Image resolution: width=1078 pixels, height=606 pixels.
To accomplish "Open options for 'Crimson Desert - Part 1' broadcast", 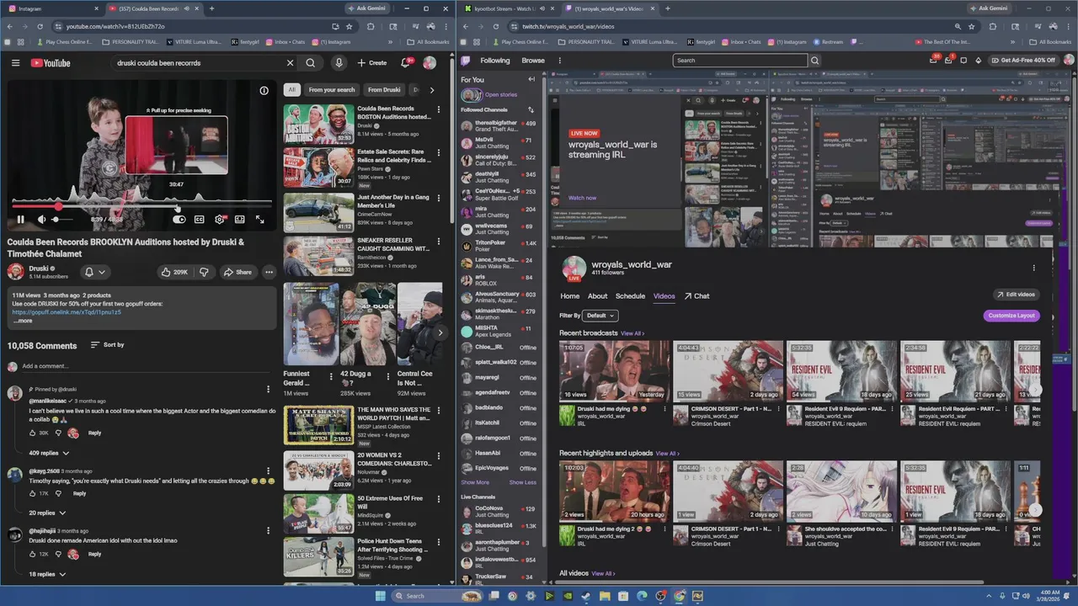I will [777, 409].
